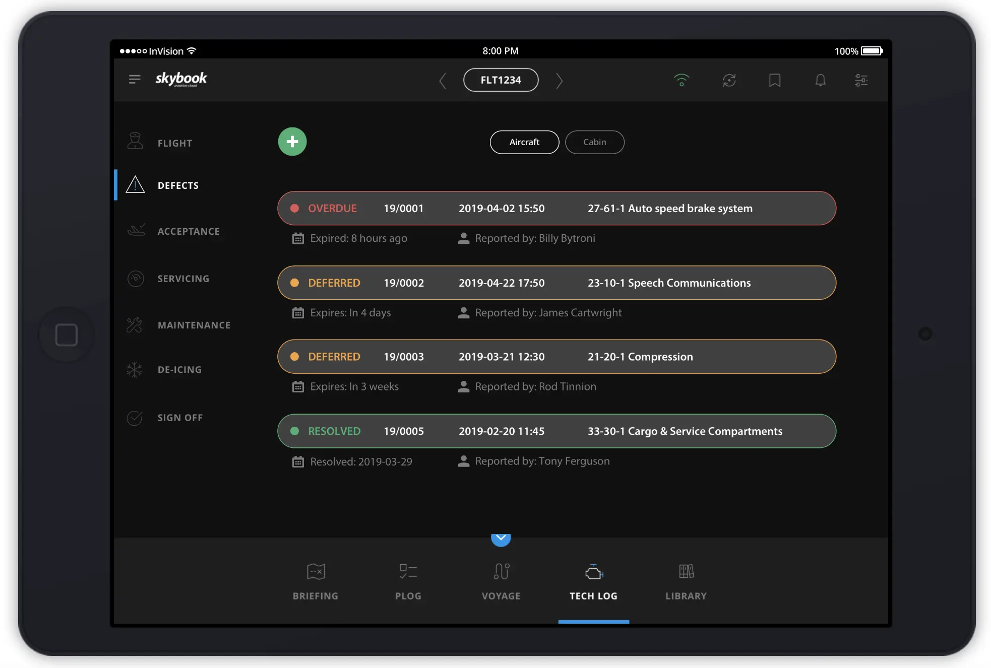This screenshot has width=991, height=668.
Task: Navigate to Defects section
Action: tap(178, 184)
